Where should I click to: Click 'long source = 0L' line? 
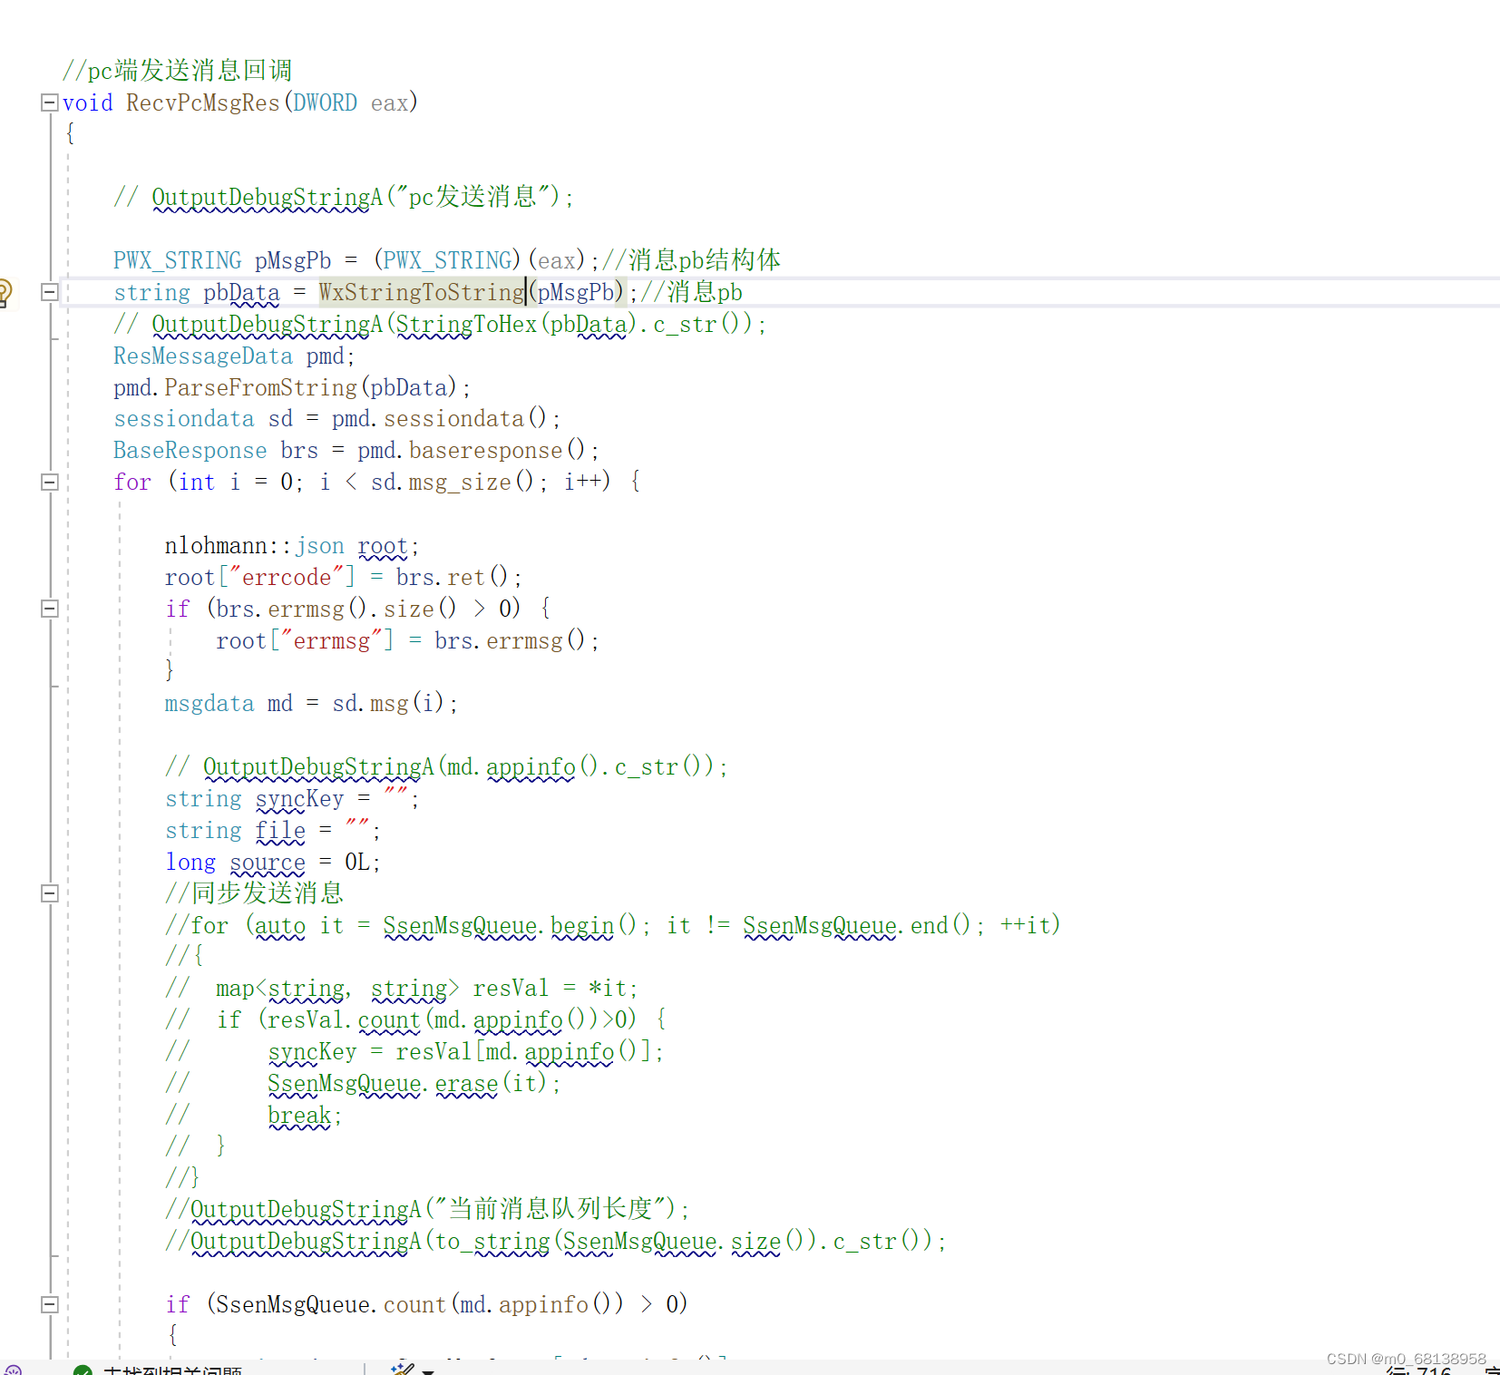pos(272,862)
